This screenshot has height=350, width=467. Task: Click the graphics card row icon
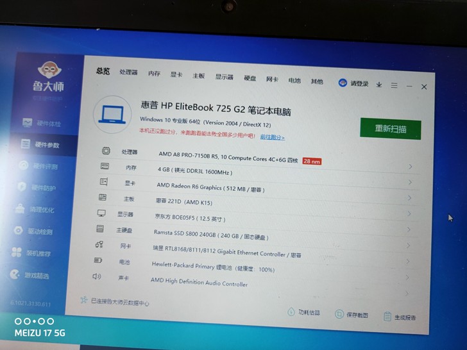(104, 181)
